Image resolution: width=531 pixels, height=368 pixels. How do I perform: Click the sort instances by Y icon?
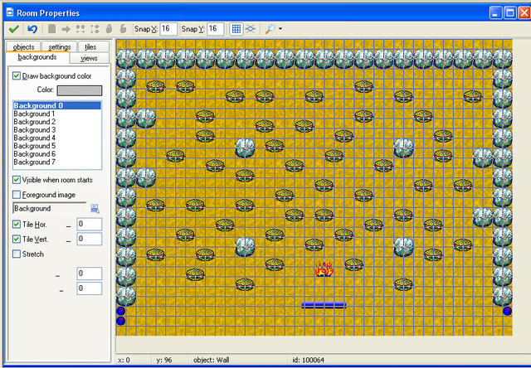[95, 29]
